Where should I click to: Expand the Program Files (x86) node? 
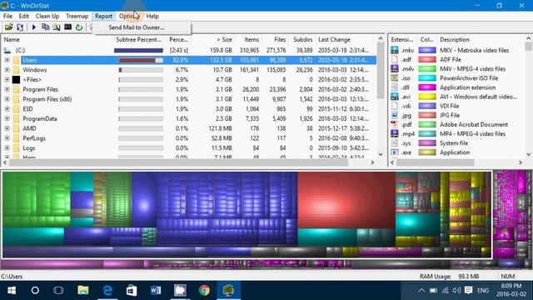pyautogui.click(x=7, y=99)
